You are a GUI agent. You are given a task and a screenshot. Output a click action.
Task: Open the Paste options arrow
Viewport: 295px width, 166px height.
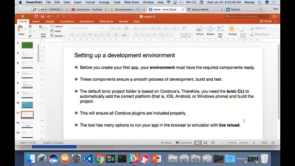(x=25, y=29)
